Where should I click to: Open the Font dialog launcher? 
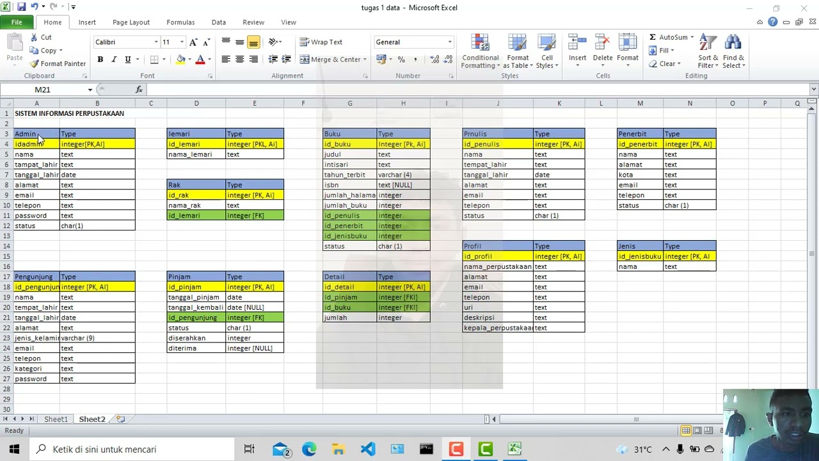point(210,76)
